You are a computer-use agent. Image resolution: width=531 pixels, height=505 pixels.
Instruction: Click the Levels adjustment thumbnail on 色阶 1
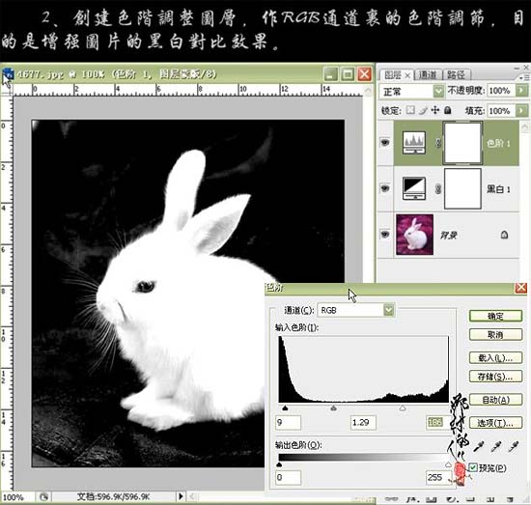[x=414, y=142]
